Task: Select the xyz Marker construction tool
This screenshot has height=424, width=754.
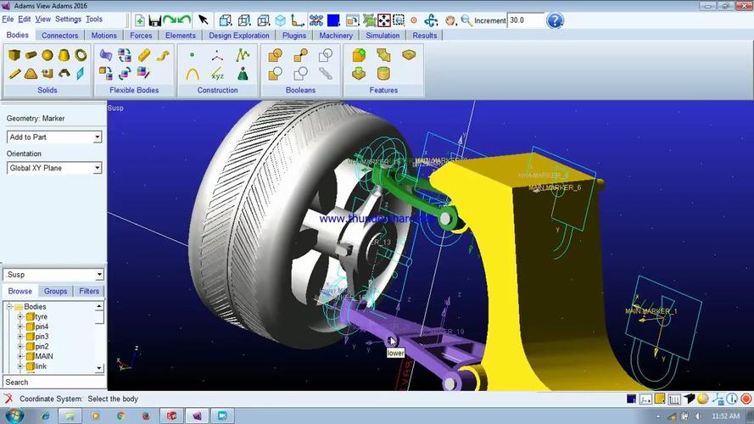Action: [x=217, y=74]
